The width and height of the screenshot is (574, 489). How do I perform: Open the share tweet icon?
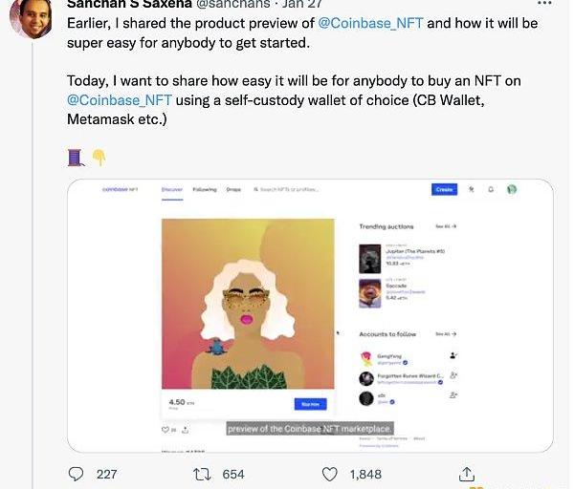[467, 474]
